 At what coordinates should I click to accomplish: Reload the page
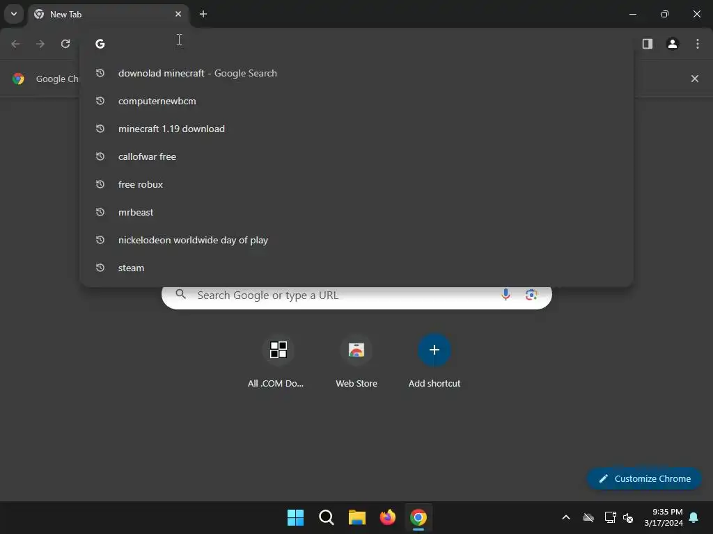(x=65, y=44)
